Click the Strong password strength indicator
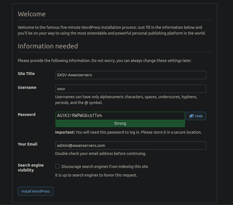This screenshot has width=233, height=205. pyautogui.click(x=120, y=123)
